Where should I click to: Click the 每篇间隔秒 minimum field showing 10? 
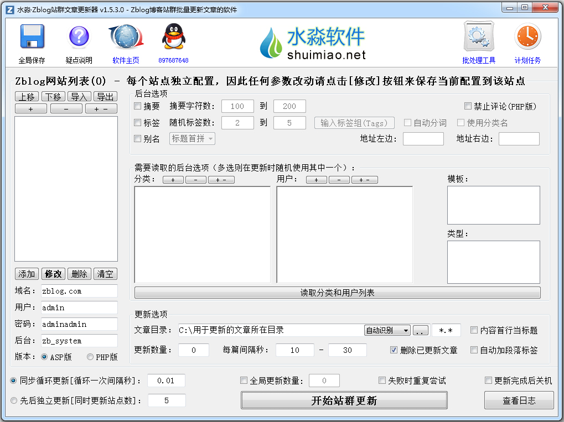pos(295,350)
